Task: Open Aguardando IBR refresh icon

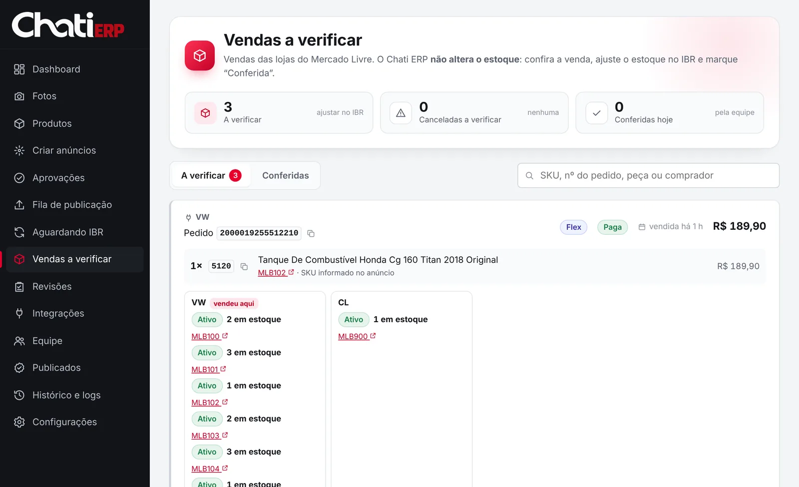Action: (x=19, y=232)
